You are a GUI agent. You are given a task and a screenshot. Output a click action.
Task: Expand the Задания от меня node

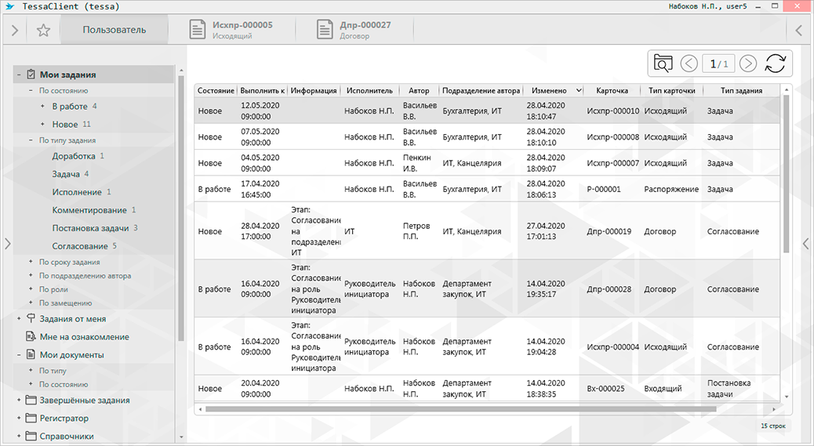point(18,319)
